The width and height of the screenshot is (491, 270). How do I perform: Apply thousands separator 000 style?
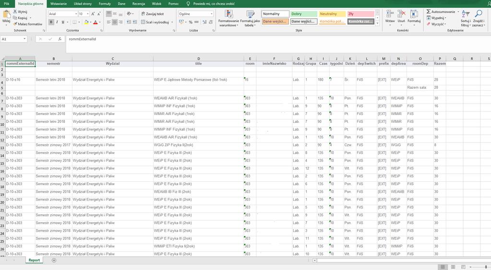click(x=196, y=22)
